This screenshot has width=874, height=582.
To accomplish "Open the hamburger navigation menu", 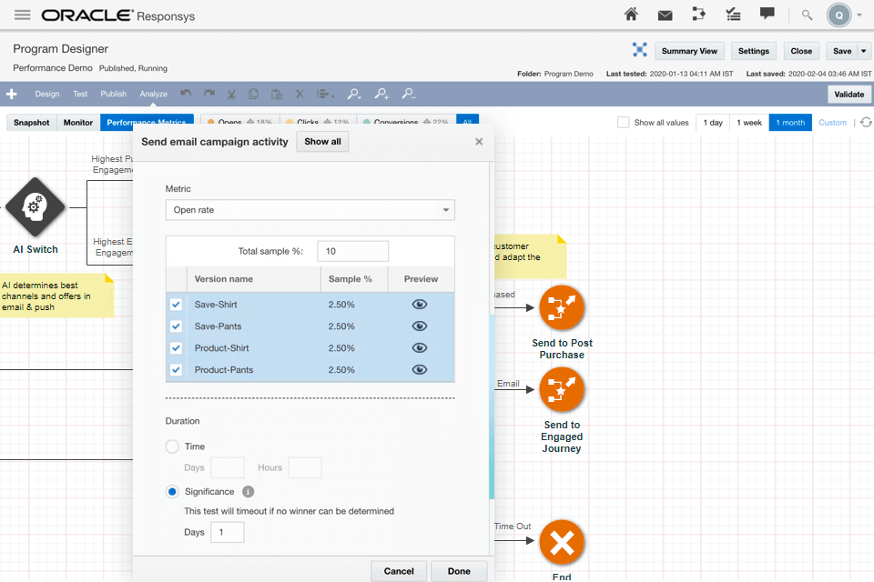I will 23,15.
